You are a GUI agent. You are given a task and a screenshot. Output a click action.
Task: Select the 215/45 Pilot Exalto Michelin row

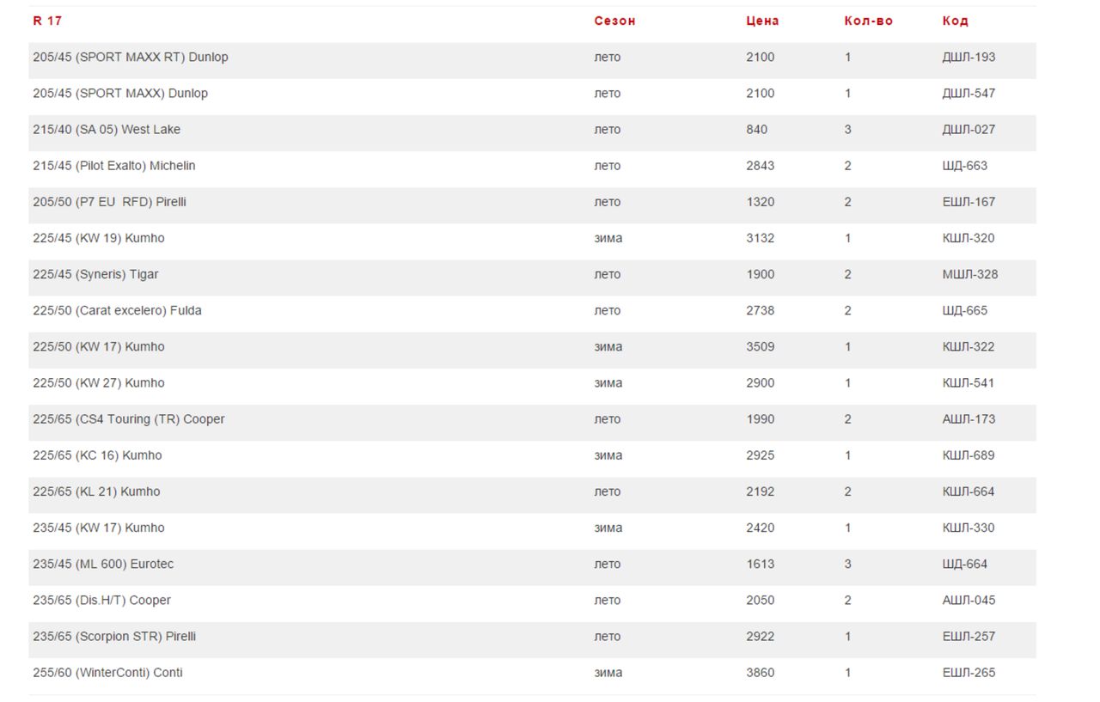tap(532, 165)
